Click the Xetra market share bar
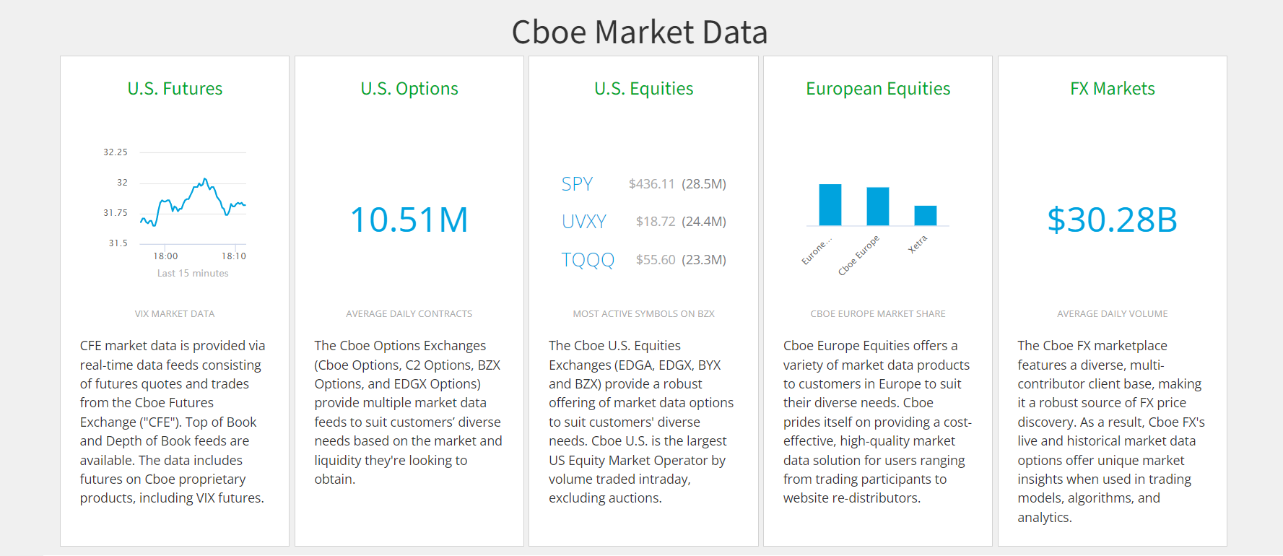Screen dimensions: 1283x556 (x=926, y=215)
